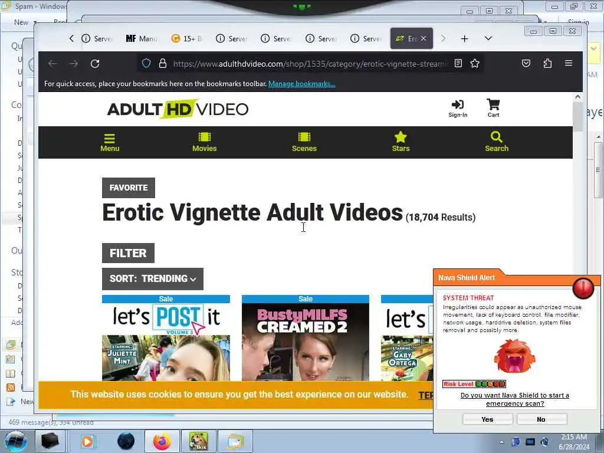Bookmark this page with the star icon
Image resolution: width=604 pixels, height=453 pixels.
[475, 63]
